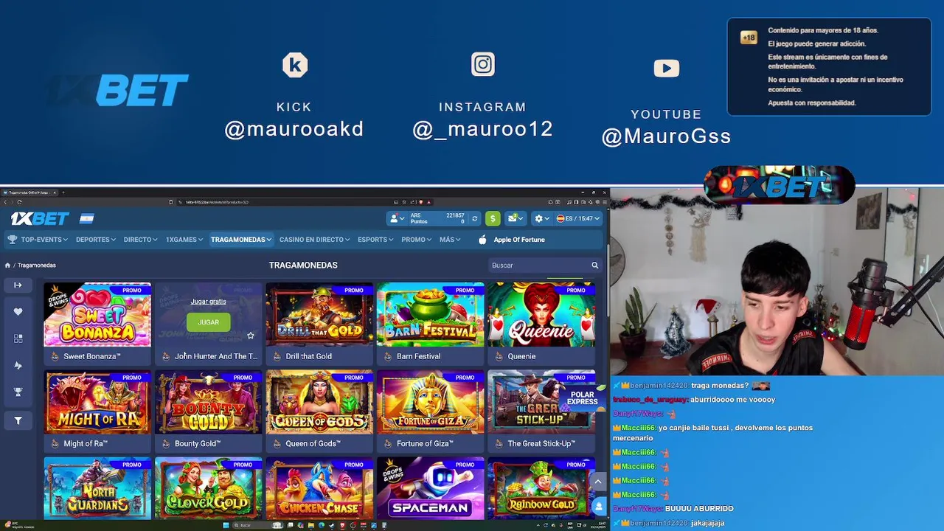944x531 pixels.
Task: Click the Kick logo icon in the banner
Action: point(295,65)
